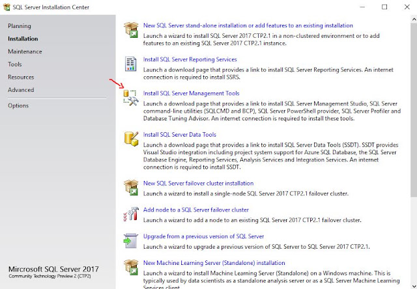
Task: Minimize the Installation Center window
Action: (x=362, y=7)
